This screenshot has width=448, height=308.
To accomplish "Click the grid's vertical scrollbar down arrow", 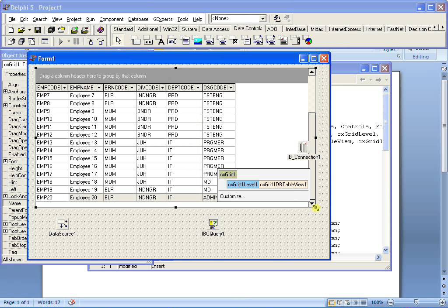I will point(311,203).
